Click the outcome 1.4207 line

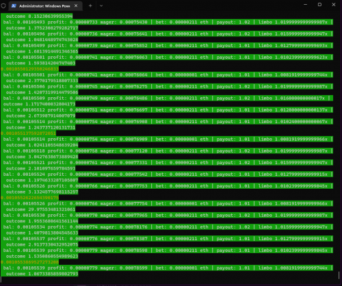pos(42,92)
